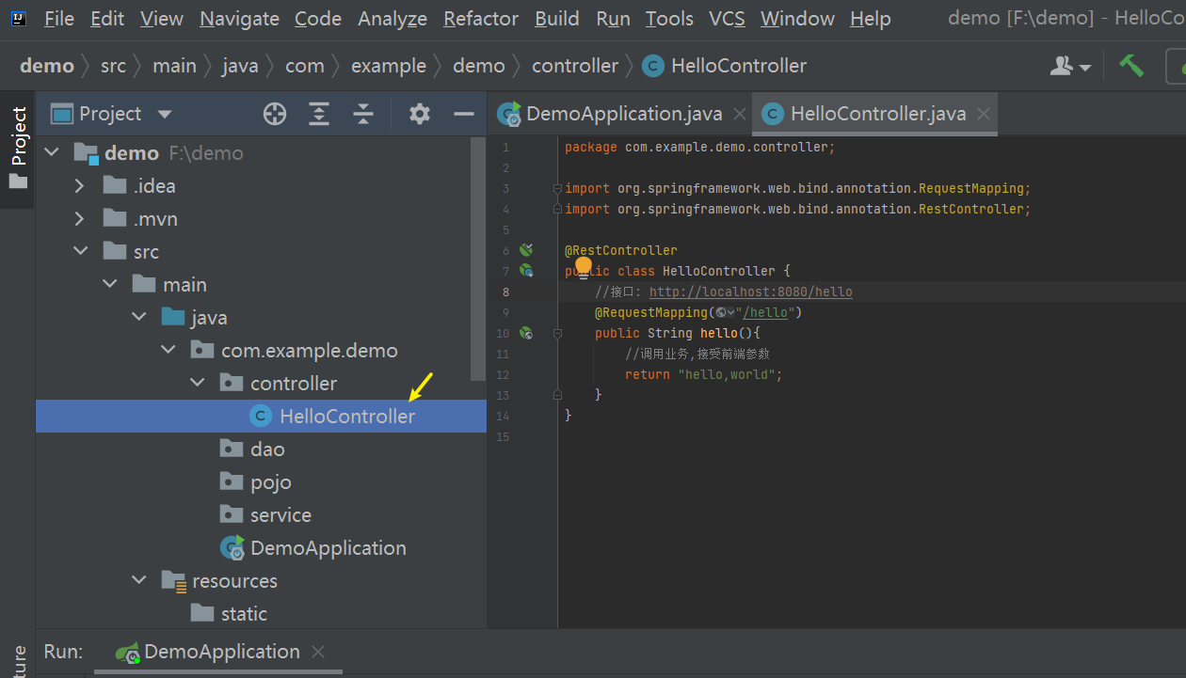Click the IntelliJ IDEA logo icon
Viewport: 1186px width, 678px height.
[20, 18]
